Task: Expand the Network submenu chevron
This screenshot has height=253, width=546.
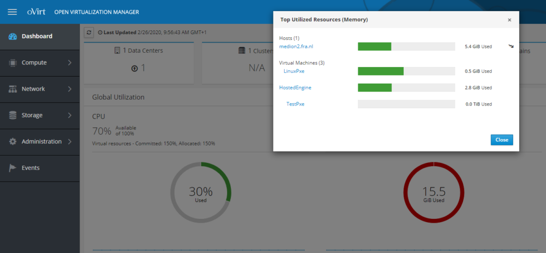Action: click(70, 89)
